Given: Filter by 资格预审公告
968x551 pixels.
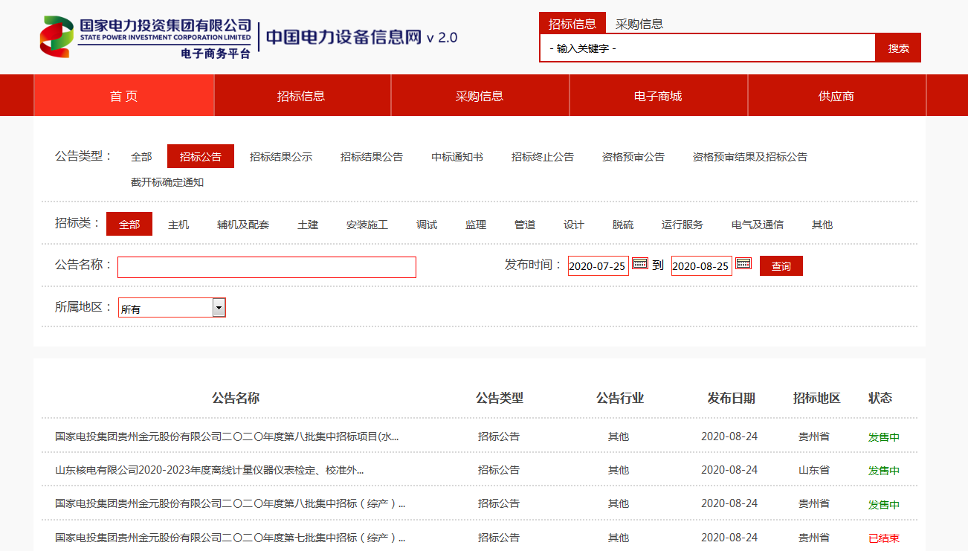Looking at the screenshot, I should pyautogui.click(x=633, y=157).
